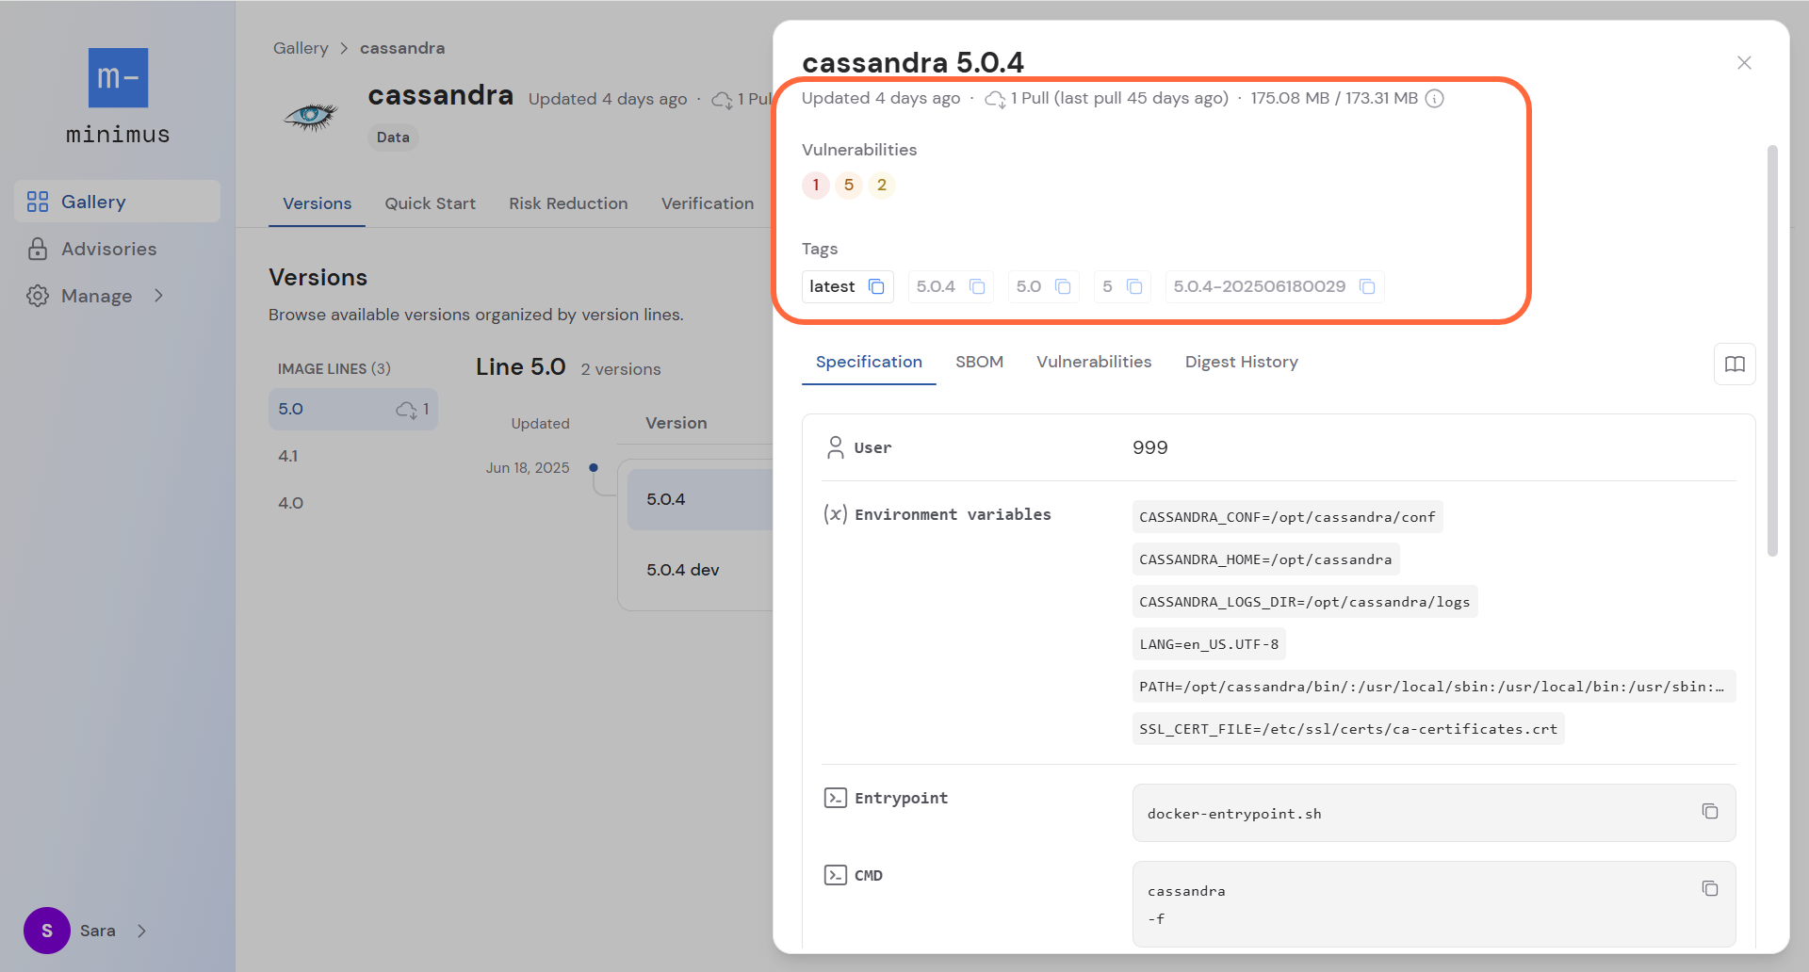1809x972 pixels.
Task: Click the image size info icon
Action: click(1434, 99)
